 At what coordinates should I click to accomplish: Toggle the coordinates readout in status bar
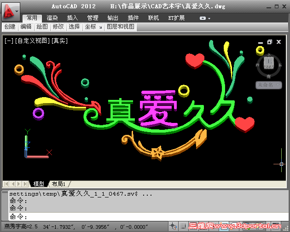click(95, 227)
